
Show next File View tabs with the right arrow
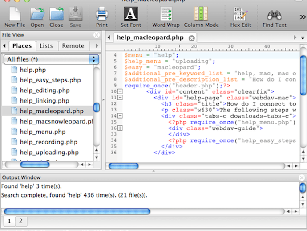tap(97, 46)
